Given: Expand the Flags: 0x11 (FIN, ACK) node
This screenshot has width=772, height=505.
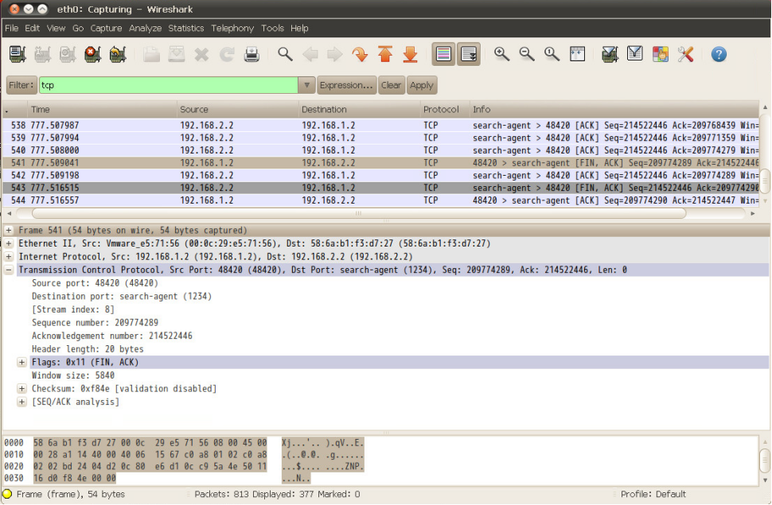Looking at the screenshot, I should (22, 363).
